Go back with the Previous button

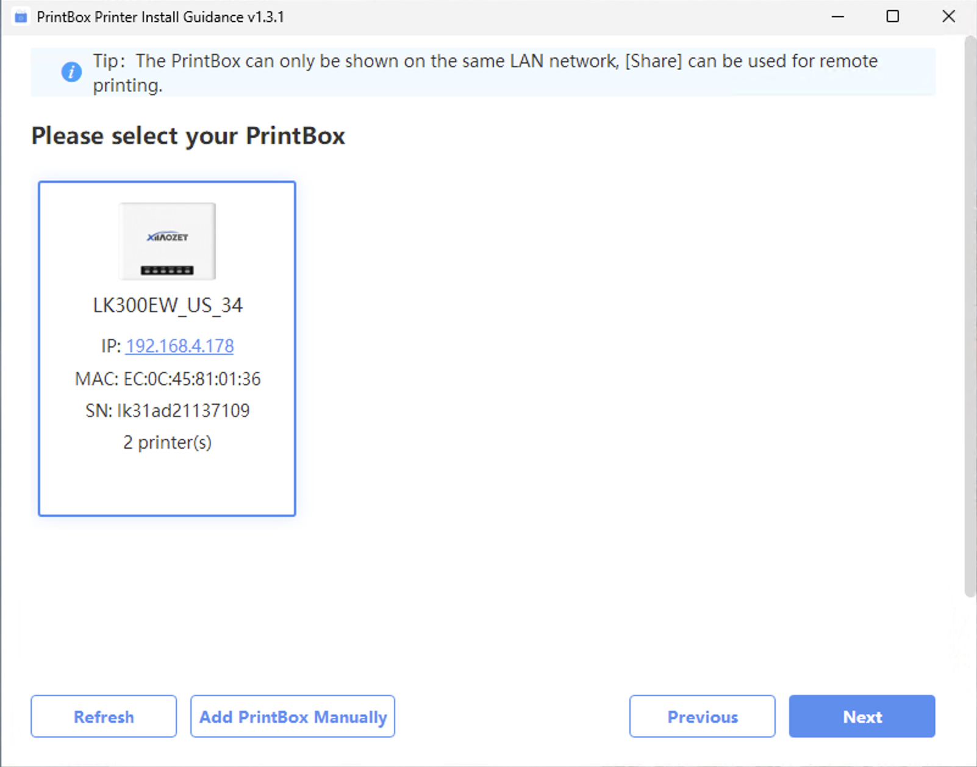701,716
